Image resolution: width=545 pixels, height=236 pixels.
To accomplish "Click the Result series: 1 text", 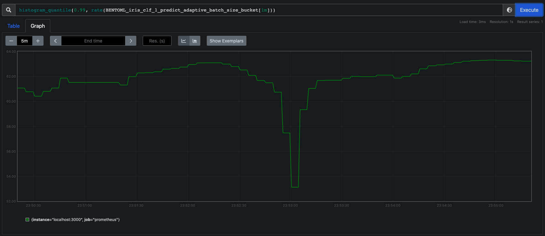I will click(x=530, y=22).
